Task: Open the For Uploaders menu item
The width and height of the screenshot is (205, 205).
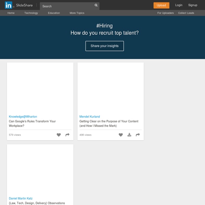Action: tap(165, 13)
